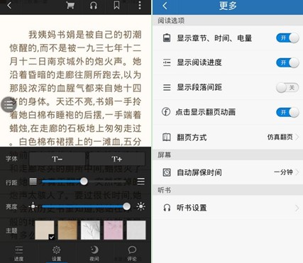Image resolution: width=303 pixels, height=263 pixels.
Task: Expand 听书设置 chevron arrow
Action: 297,208
